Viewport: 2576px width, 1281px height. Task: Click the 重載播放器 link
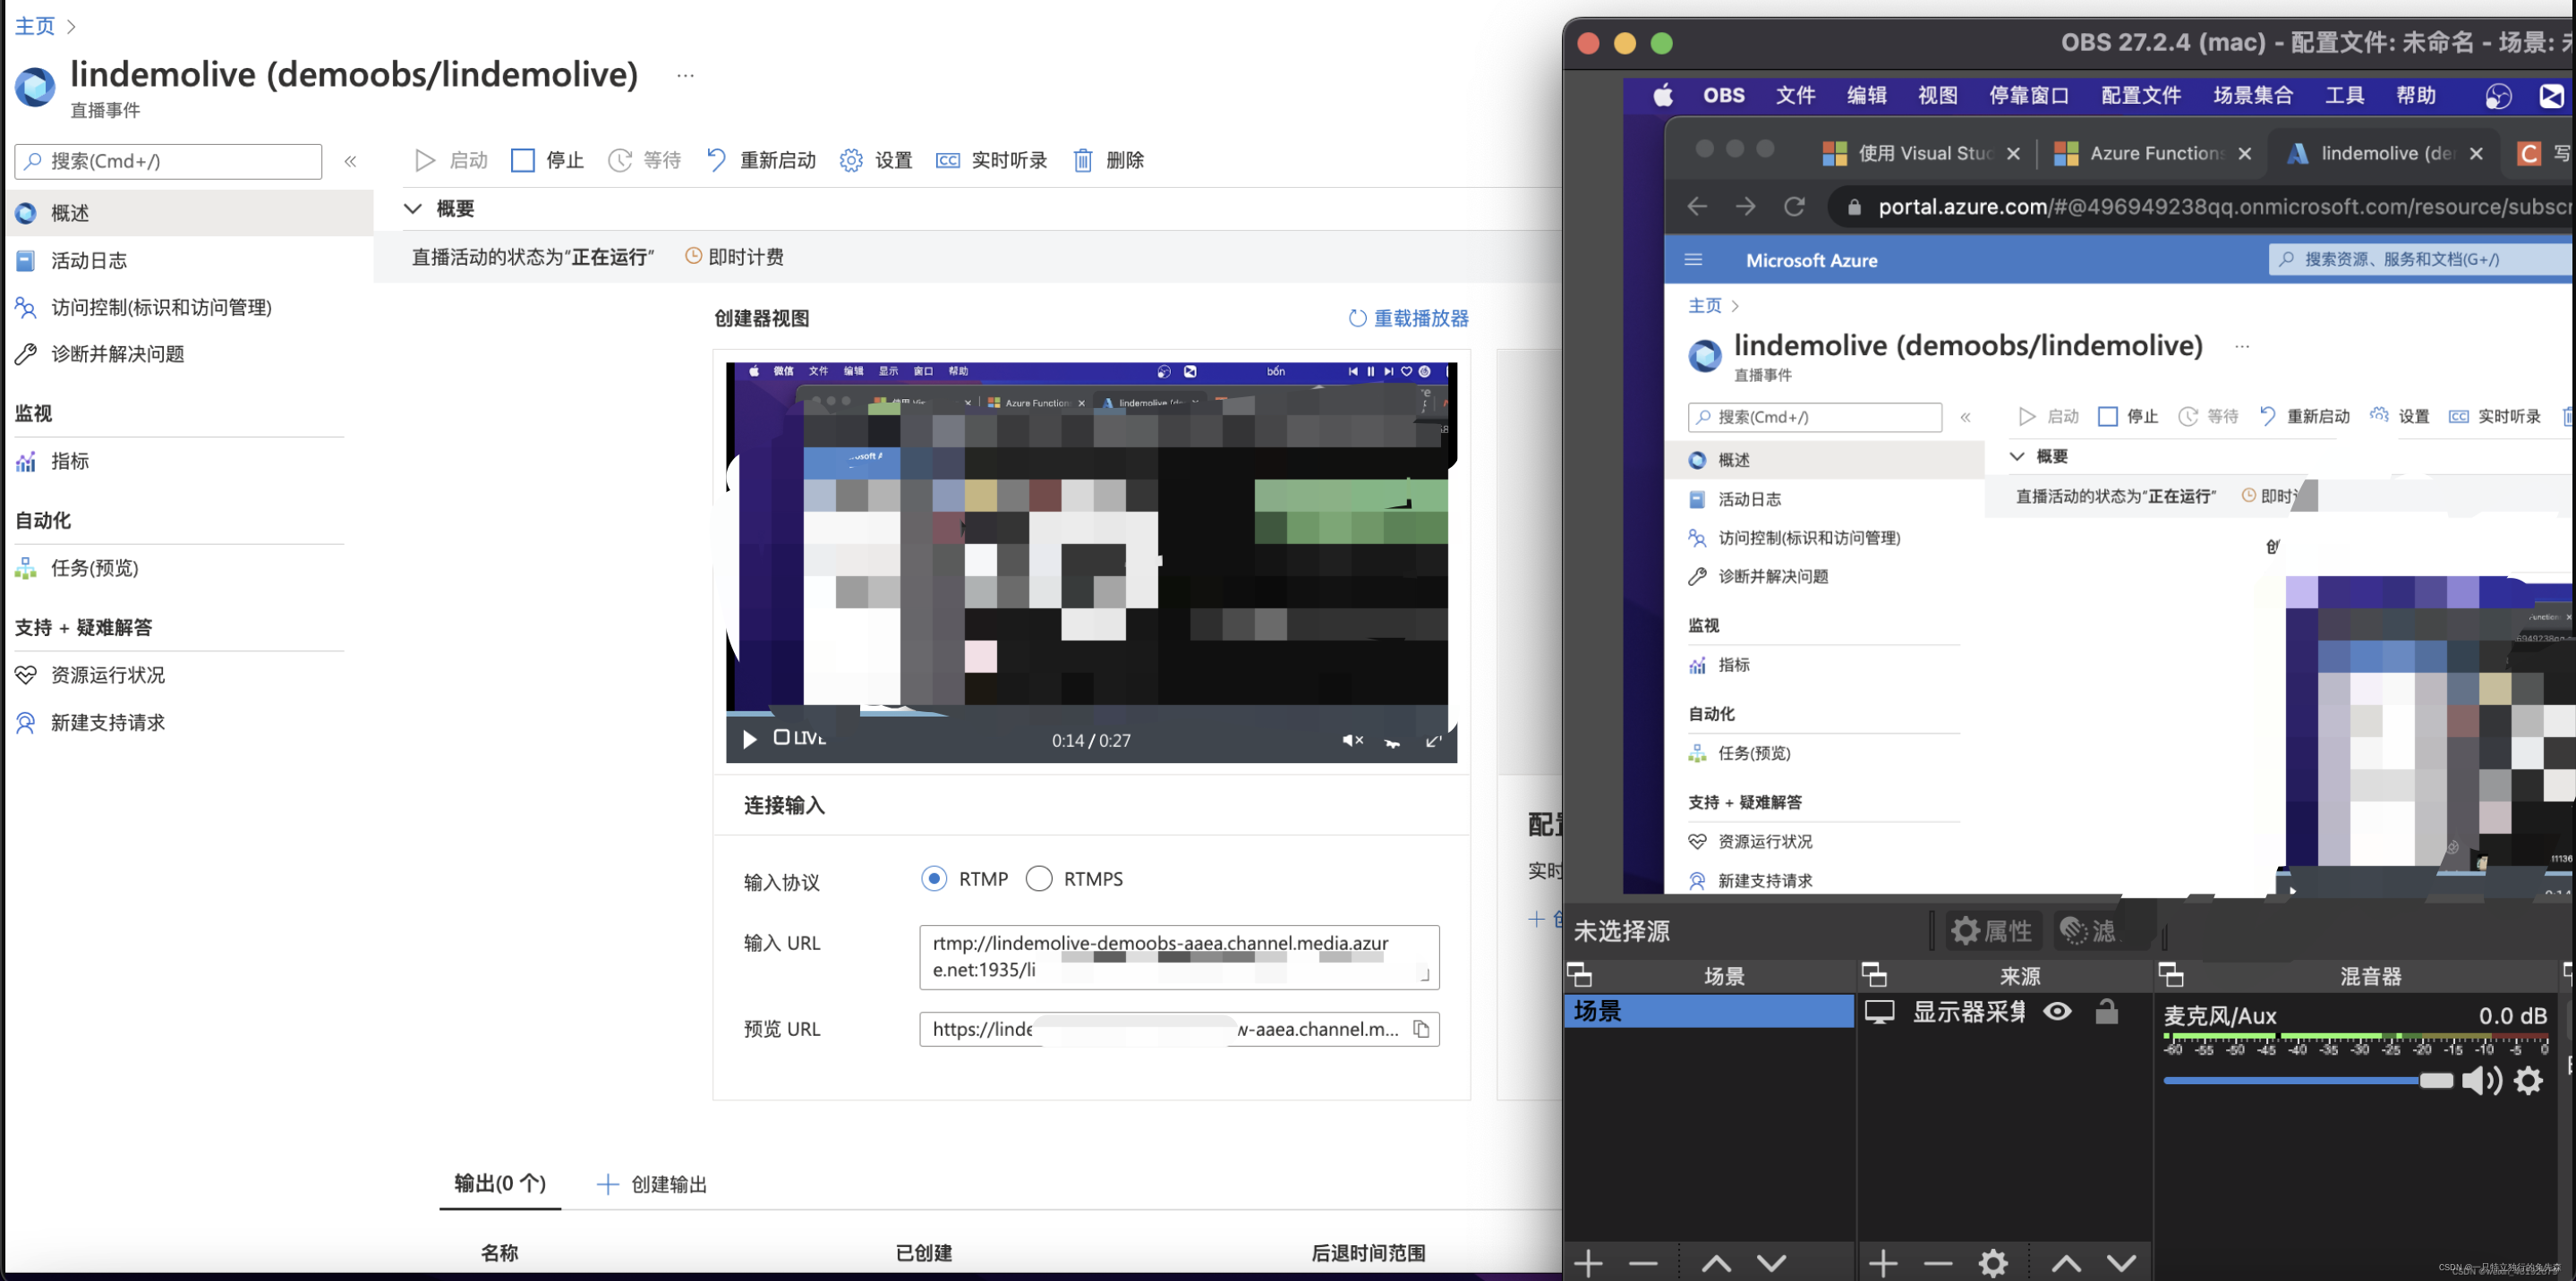[1409, 318]
